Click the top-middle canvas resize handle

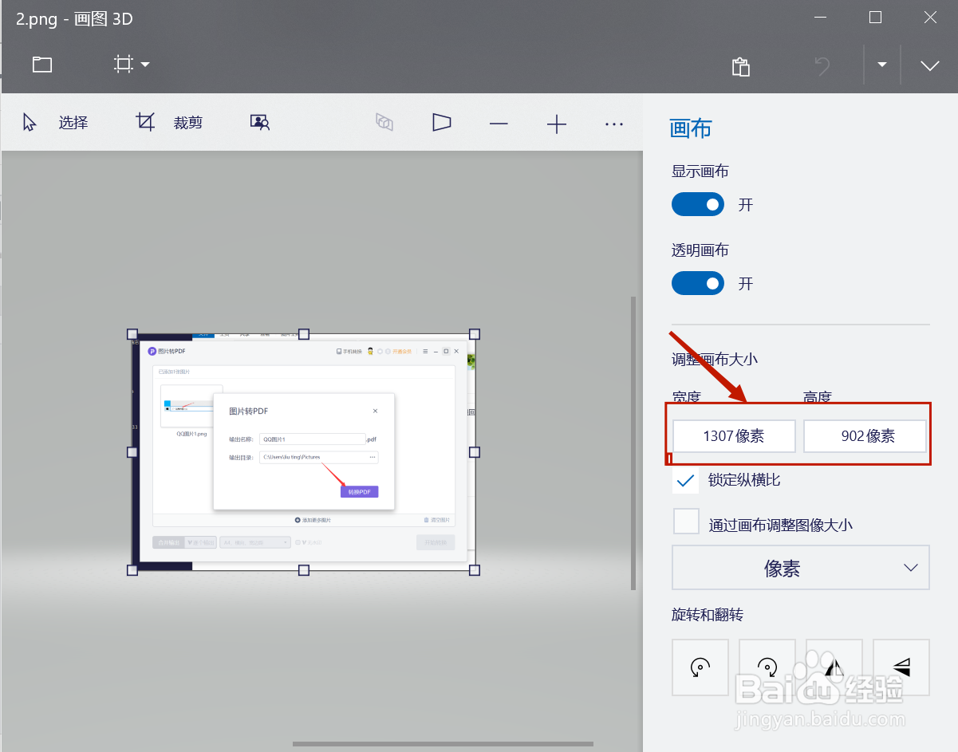click(304, 334)
